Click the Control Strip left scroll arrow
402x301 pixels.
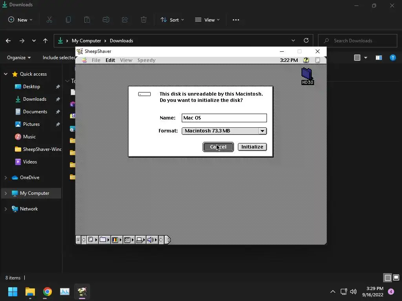tap(84, 240)
